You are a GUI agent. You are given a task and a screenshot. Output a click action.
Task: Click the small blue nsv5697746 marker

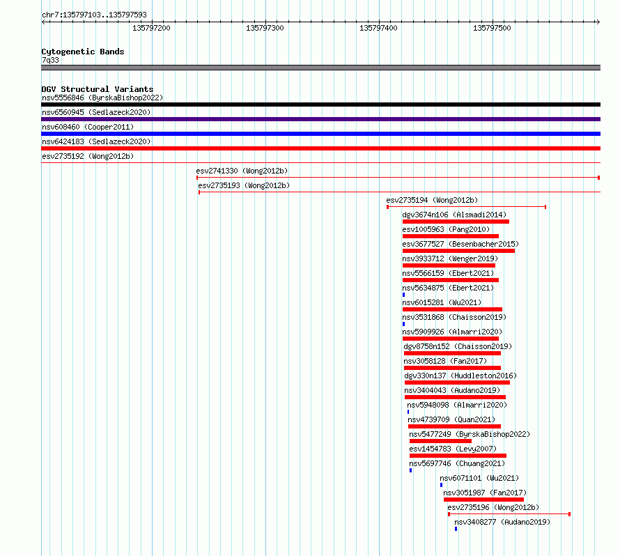click(411, 470)
